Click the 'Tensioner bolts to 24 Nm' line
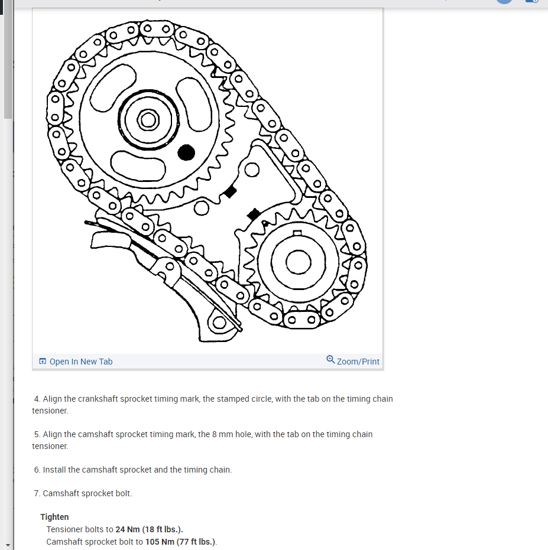 115,529
